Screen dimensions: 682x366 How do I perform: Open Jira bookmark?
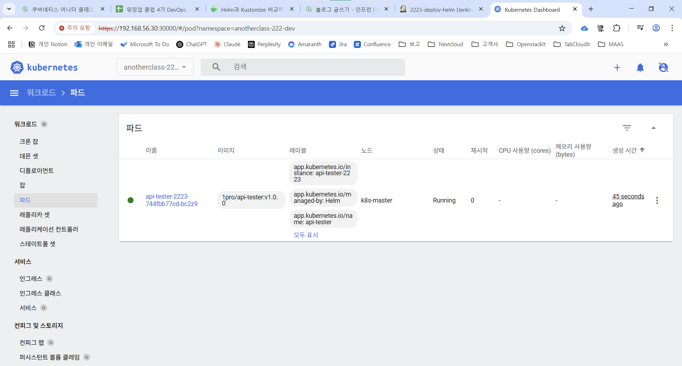pos(338,44)
